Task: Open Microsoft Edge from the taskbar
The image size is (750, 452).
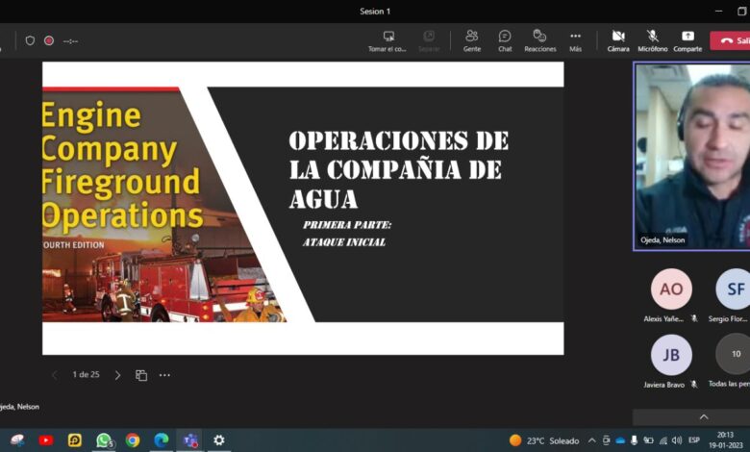Action: click(162, 440)
